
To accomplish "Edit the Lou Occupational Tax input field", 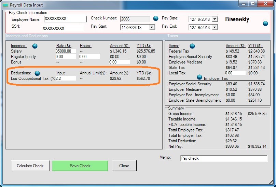I will tap(65, 78).
